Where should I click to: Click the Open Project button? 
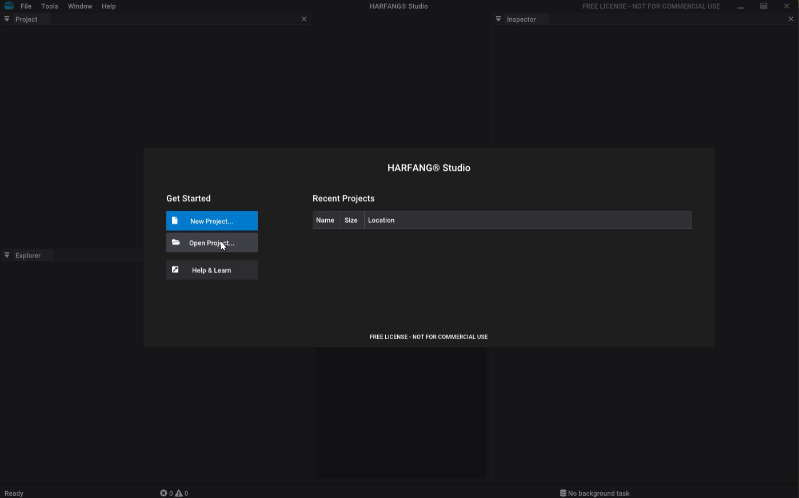(212, 243)
